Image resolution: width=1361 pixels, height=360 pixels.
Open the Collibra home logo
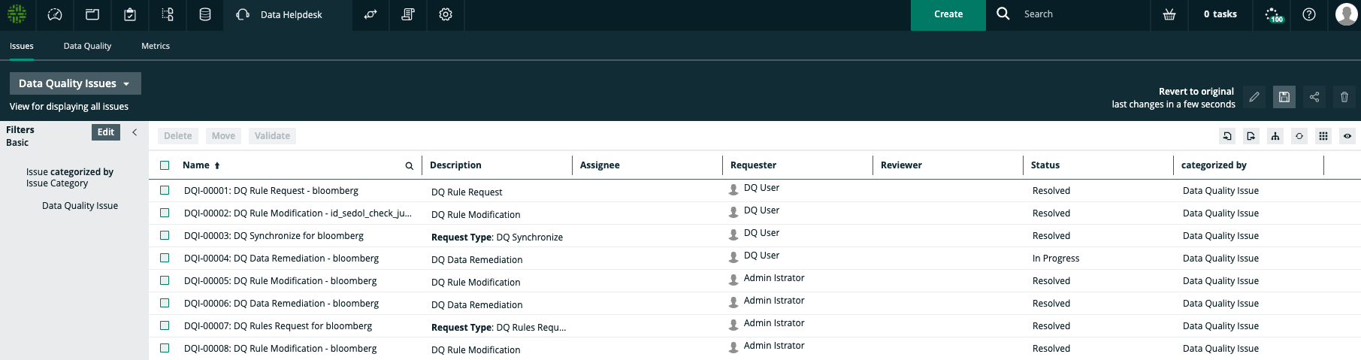click(x=17, y=14)
